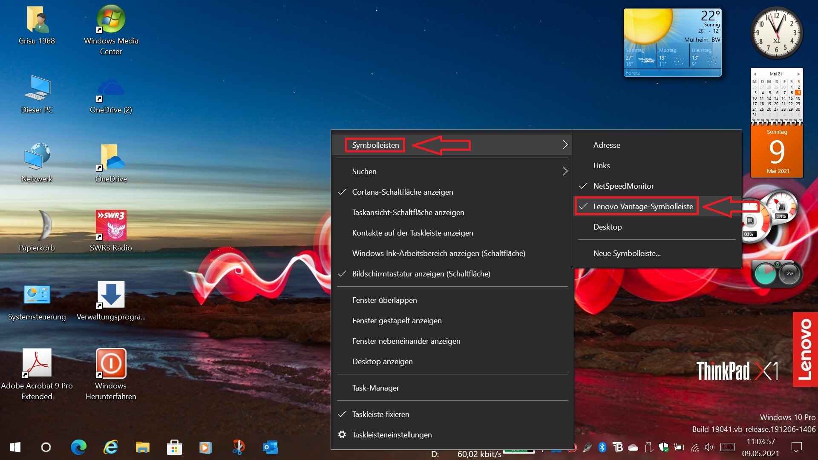Click the OneDrive cloud tray icon
This screenshot has width=818, height=460.
coord(633,447)
